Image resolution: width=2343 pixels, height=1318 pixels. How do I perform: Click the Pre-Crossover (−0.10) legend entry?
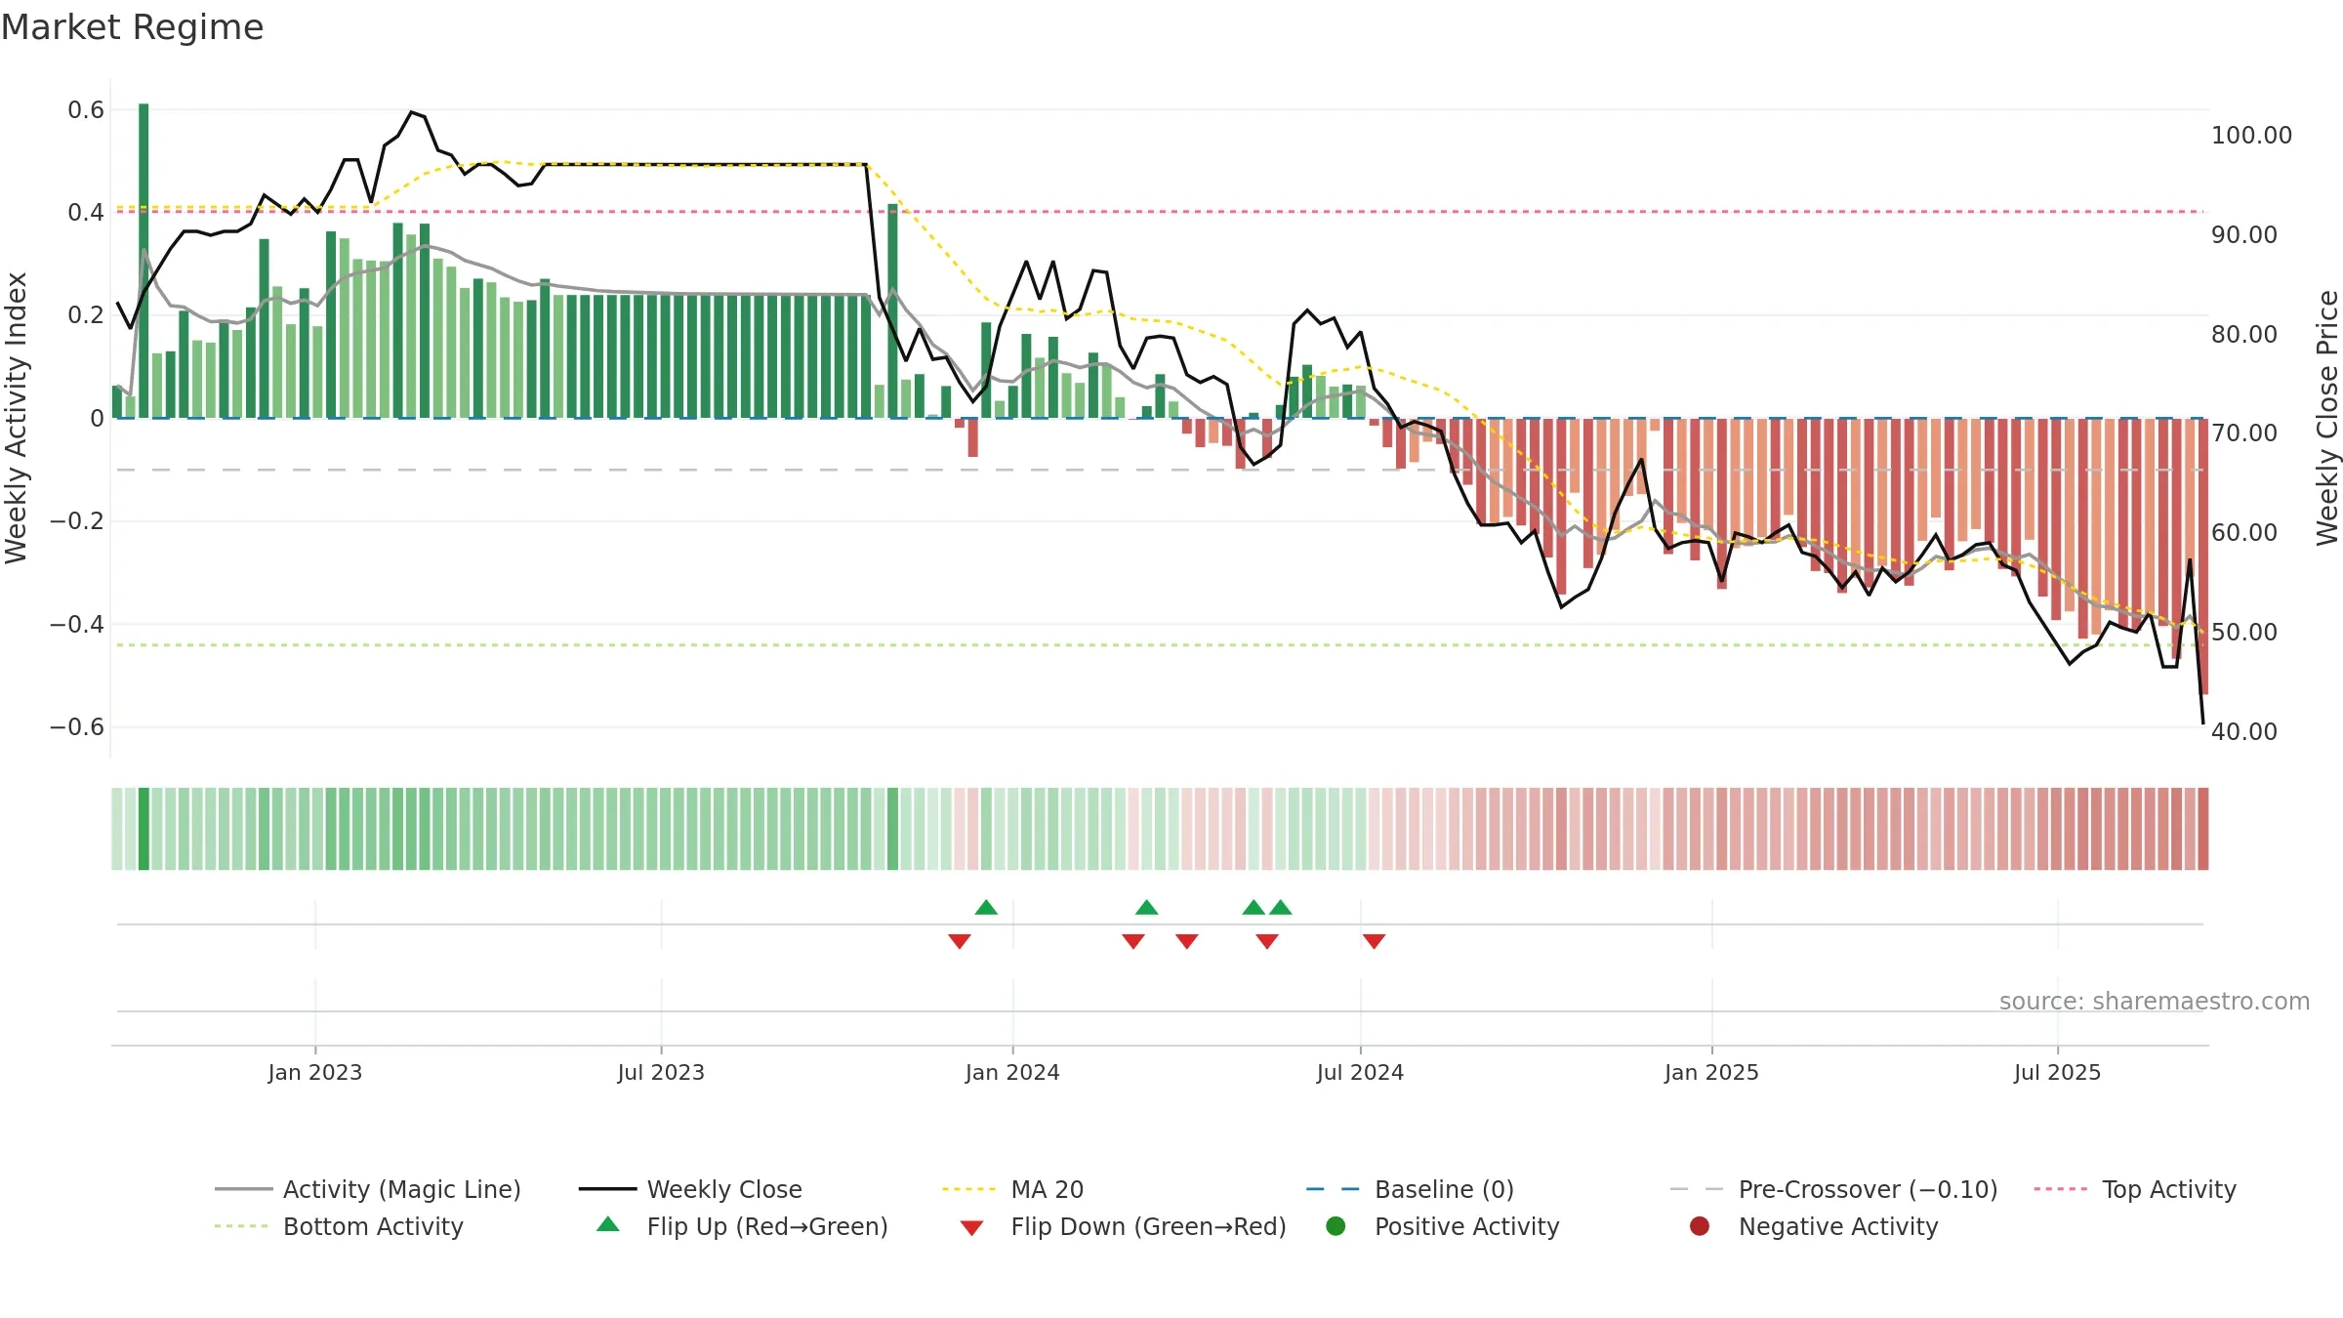pyautogui.click(x=1834, y=1189)
